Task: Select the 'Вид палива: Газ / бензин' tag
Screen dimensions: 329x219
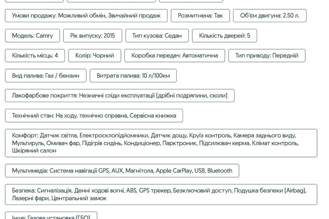Action: pos(45,76)
